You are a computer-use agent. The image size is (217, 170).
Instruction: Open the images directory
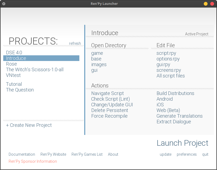[x=99, y=64]
